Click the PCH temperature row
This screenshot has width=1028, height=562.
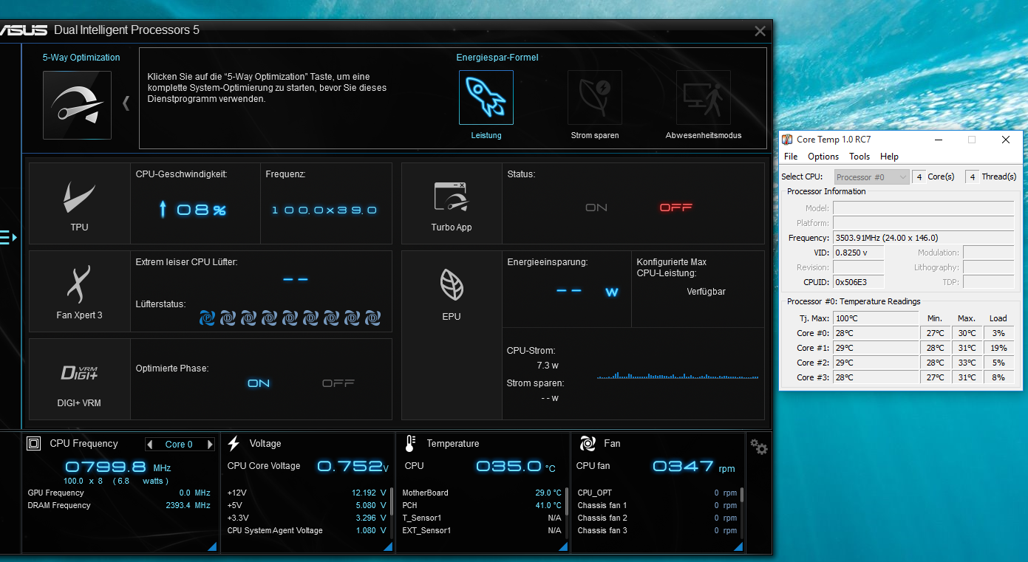pyautogui.click(x=482, y=506)
